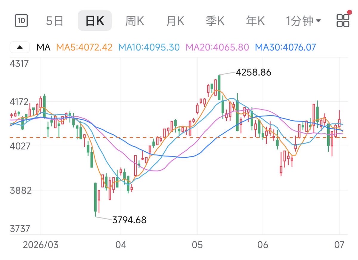Switch to the 5日 tab
The image size is (358, 260).
point(55,21)
